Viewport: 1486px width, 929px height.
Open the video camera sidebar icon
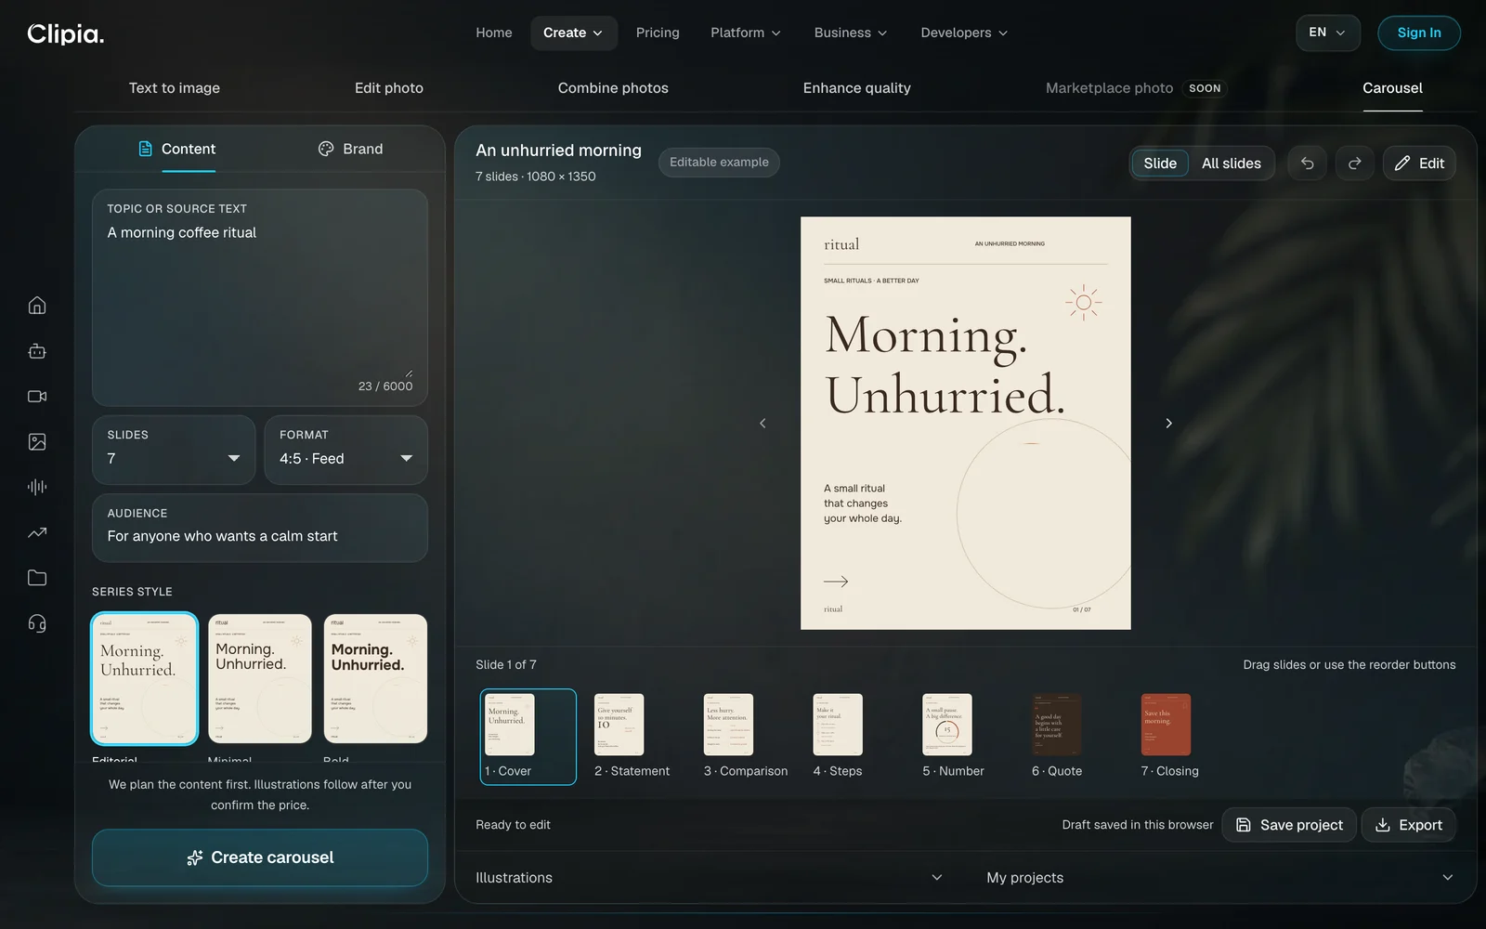tap(37, 397)
